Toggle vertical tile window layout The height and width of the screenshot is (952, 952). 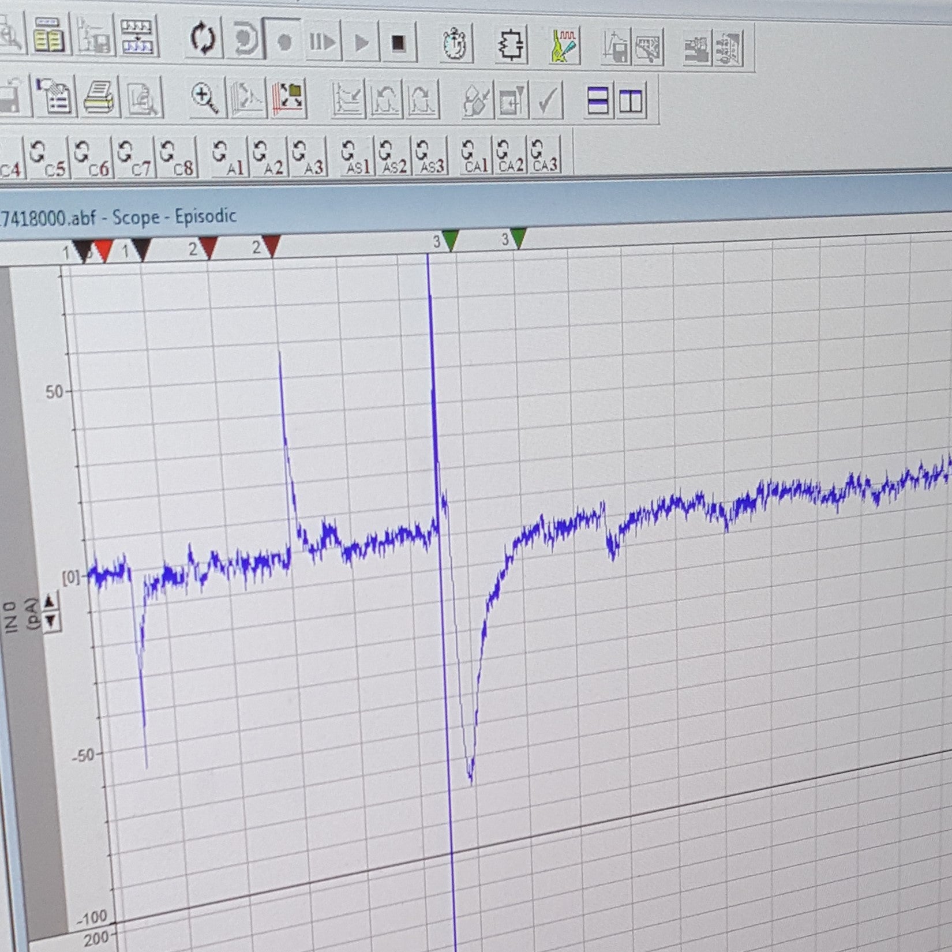click(x=631, y=102)
